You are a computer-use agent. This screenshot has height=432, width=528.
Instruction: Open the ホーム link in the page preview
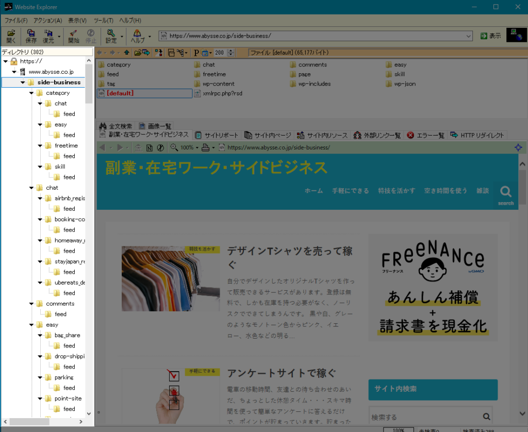(313, 190)
